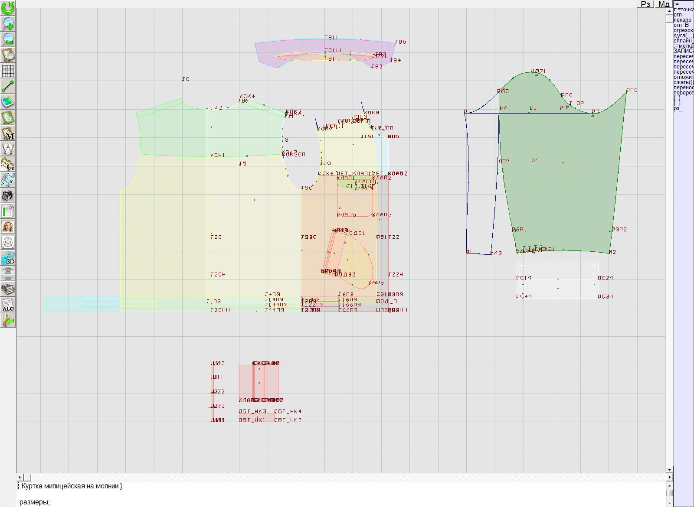Click the horizontal scrollbar left arrow
The height and width of the screenshot is (507, 694).
[20, 477]
